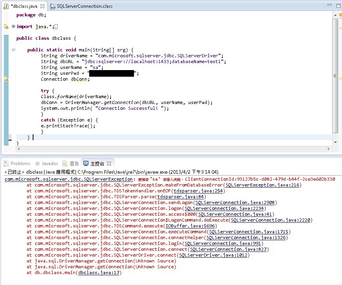
Task: Click the 宣告 (Declaration) view icon
Action: coord(66,164)
